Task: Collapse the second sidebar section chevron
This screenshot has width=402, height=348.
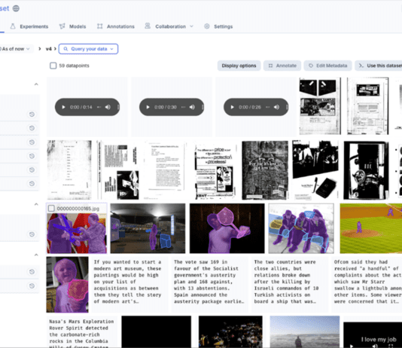Action: pyautogui.click(x=36, y=204)
